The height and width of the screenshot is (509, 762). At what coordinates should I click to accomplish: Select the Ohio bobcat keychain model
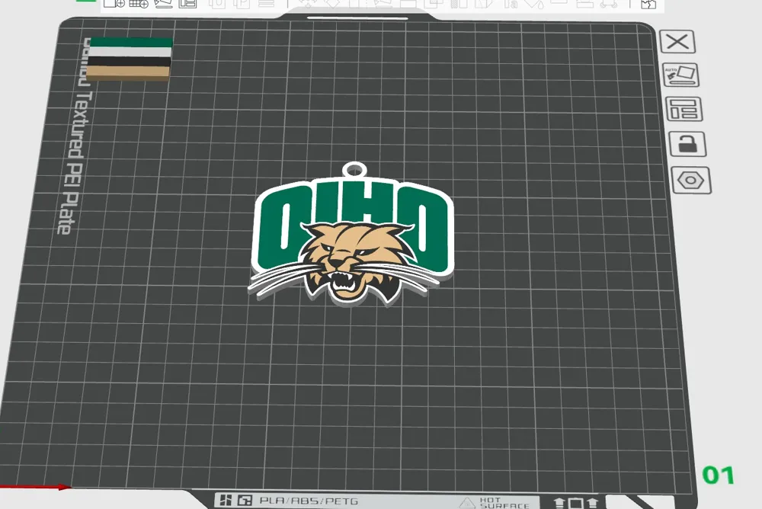click(351, 238)
